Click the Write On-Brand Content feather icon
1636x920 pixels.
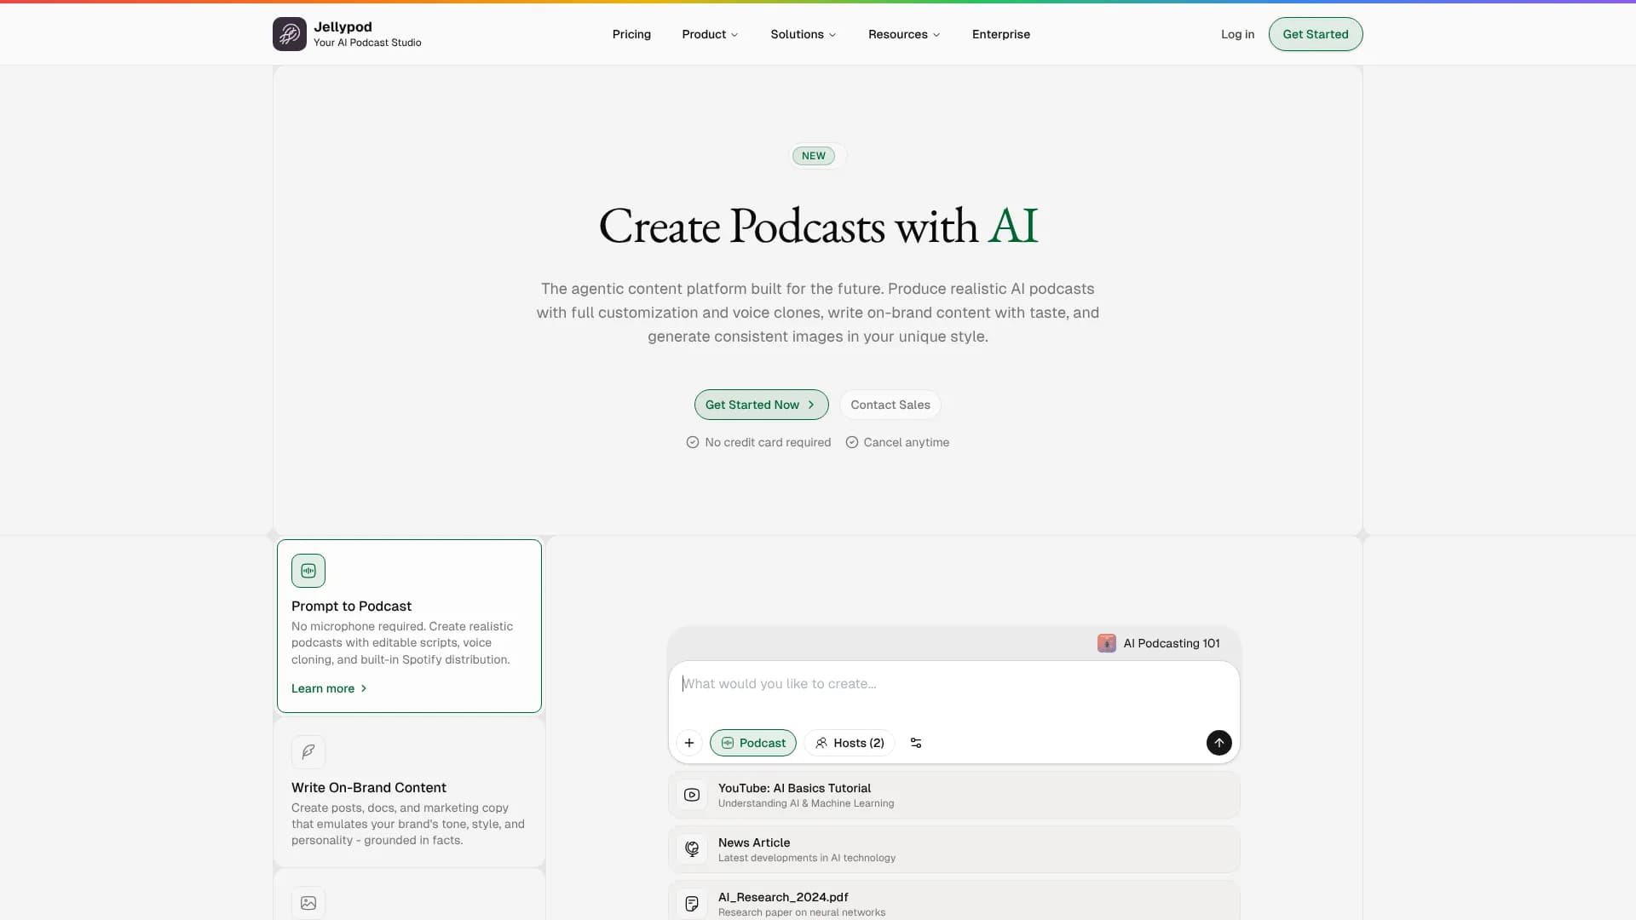pyautogui.click(x=308, y=751)
